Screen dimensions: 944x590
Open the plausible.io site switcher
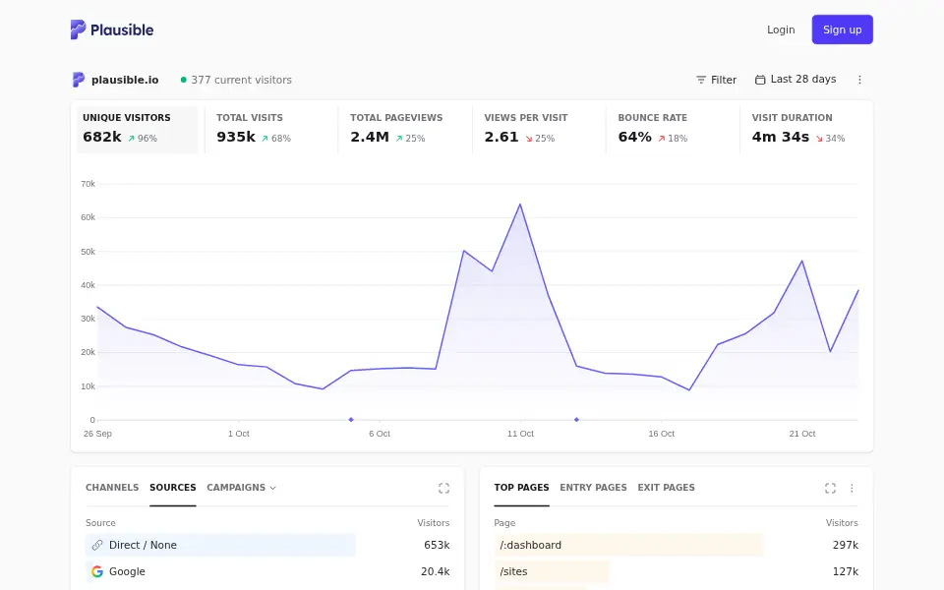coord(116,80)
